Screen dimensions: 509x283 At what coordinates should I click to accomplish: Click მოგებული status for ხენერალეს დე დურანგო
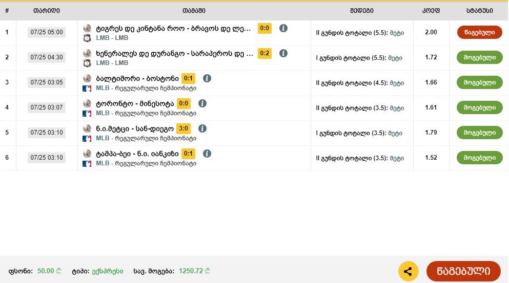(x=479, y=57)
